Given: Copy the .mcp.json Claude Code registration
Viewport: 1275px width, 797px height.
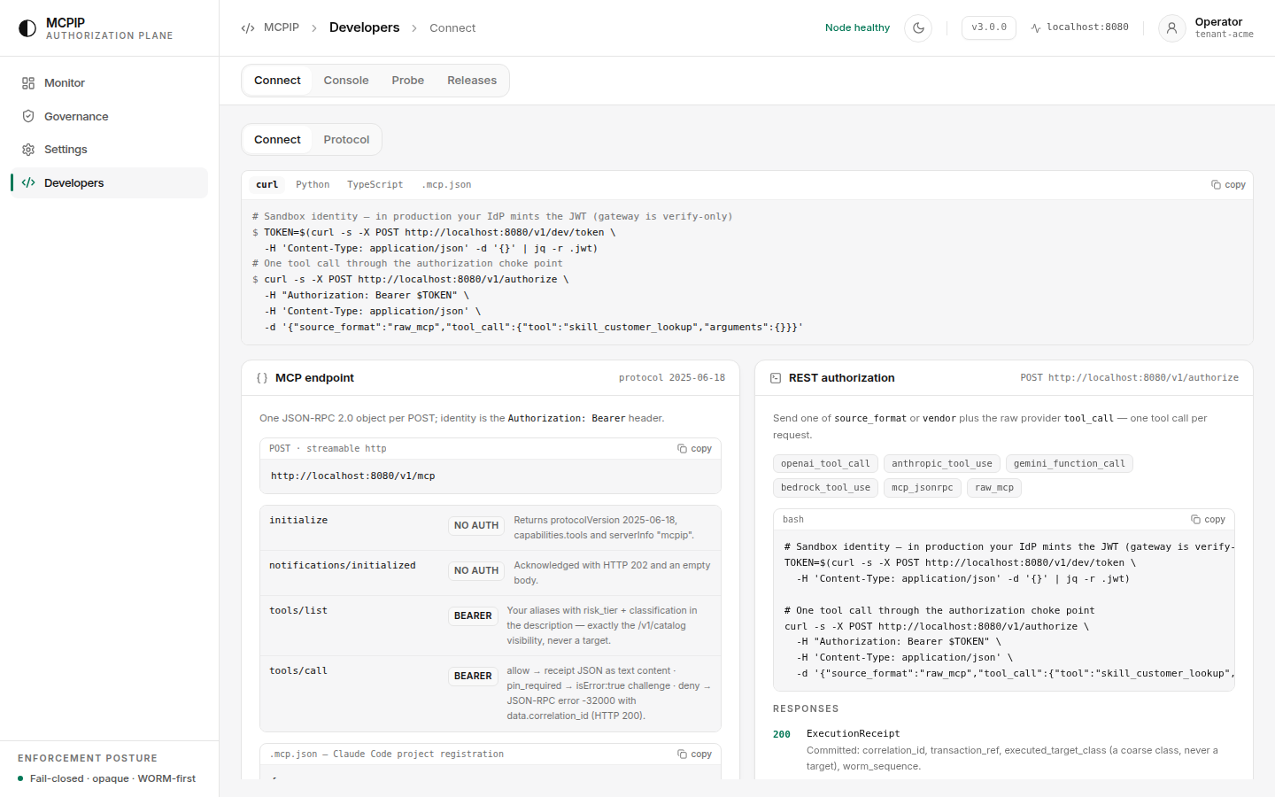Looking at the screenshot, I should 694,754.
